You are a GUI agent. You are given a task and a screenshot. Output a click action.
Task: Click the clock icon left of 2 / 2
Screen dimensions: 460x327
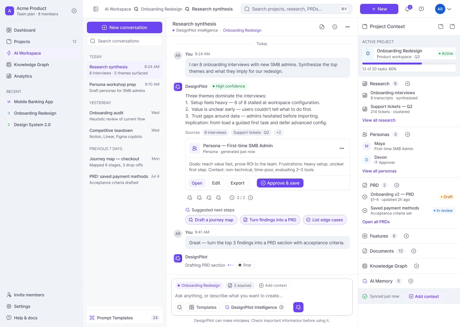coord(232,198)
